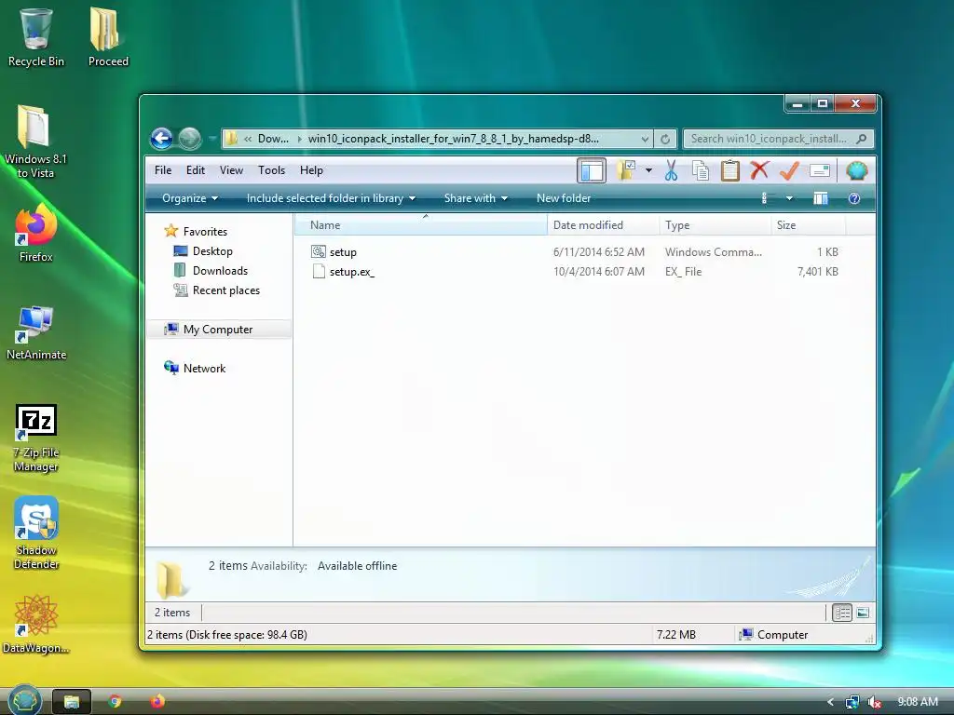Image resolution: width=954 pixels, height=715 pixels.
Task: Launch the NetAnimate desktop shortcut
Action: coord(36,333)
